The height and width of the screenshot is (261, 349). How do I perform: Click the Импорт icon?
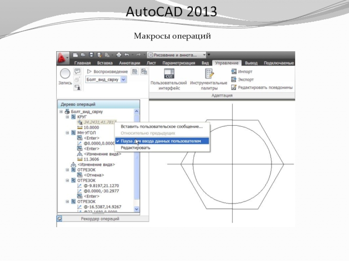234,71
